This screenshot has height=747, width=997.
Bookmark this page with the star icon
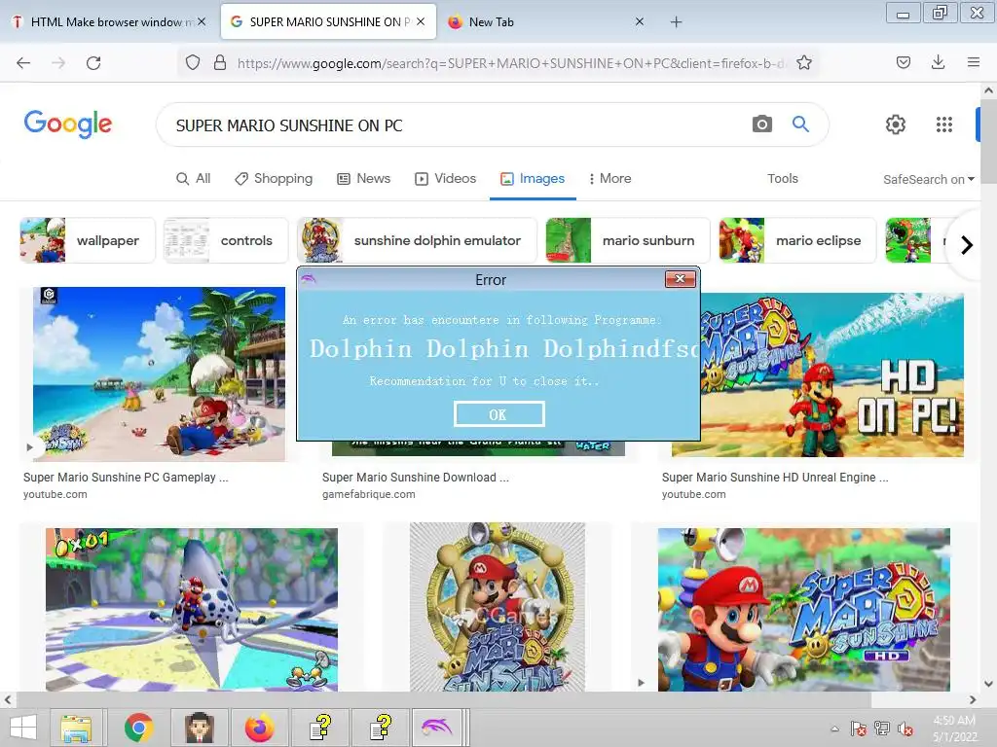[x=803, y=62]
